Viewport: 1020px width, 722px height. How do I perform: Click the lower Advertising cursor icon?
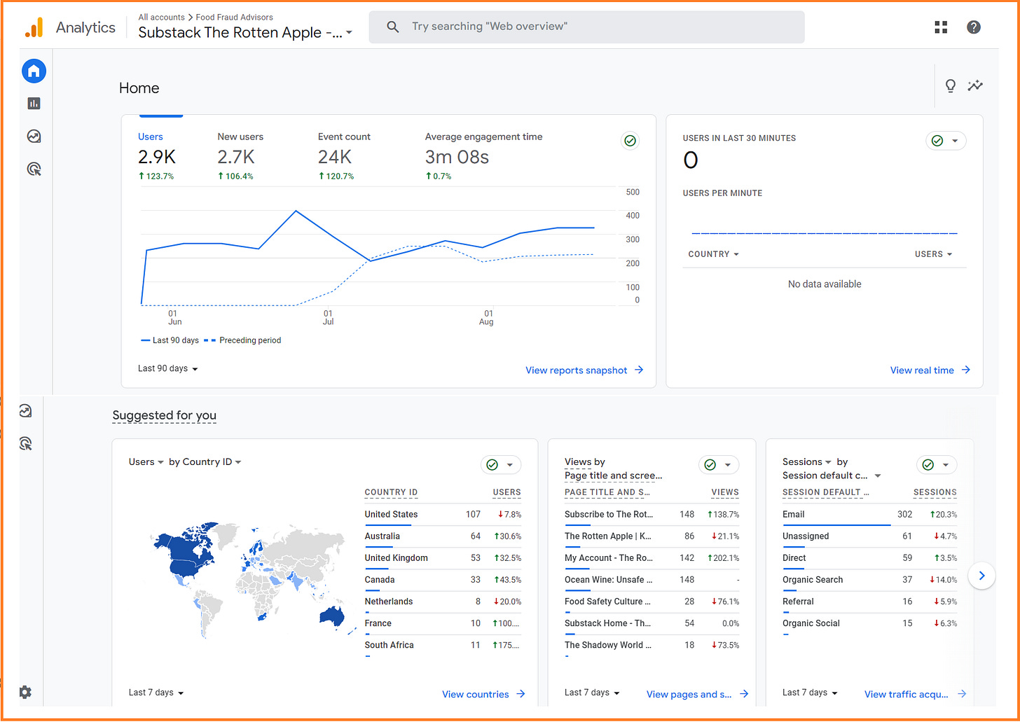[25, 443]
